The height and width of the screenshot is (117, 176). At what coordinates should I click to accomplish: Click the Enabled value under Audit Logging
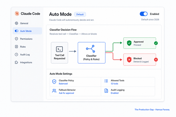point(115,93)
